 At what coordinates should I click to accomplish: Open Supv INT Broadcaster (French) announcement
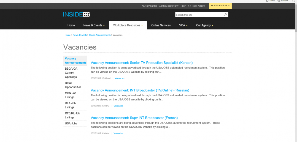[134, 118]
